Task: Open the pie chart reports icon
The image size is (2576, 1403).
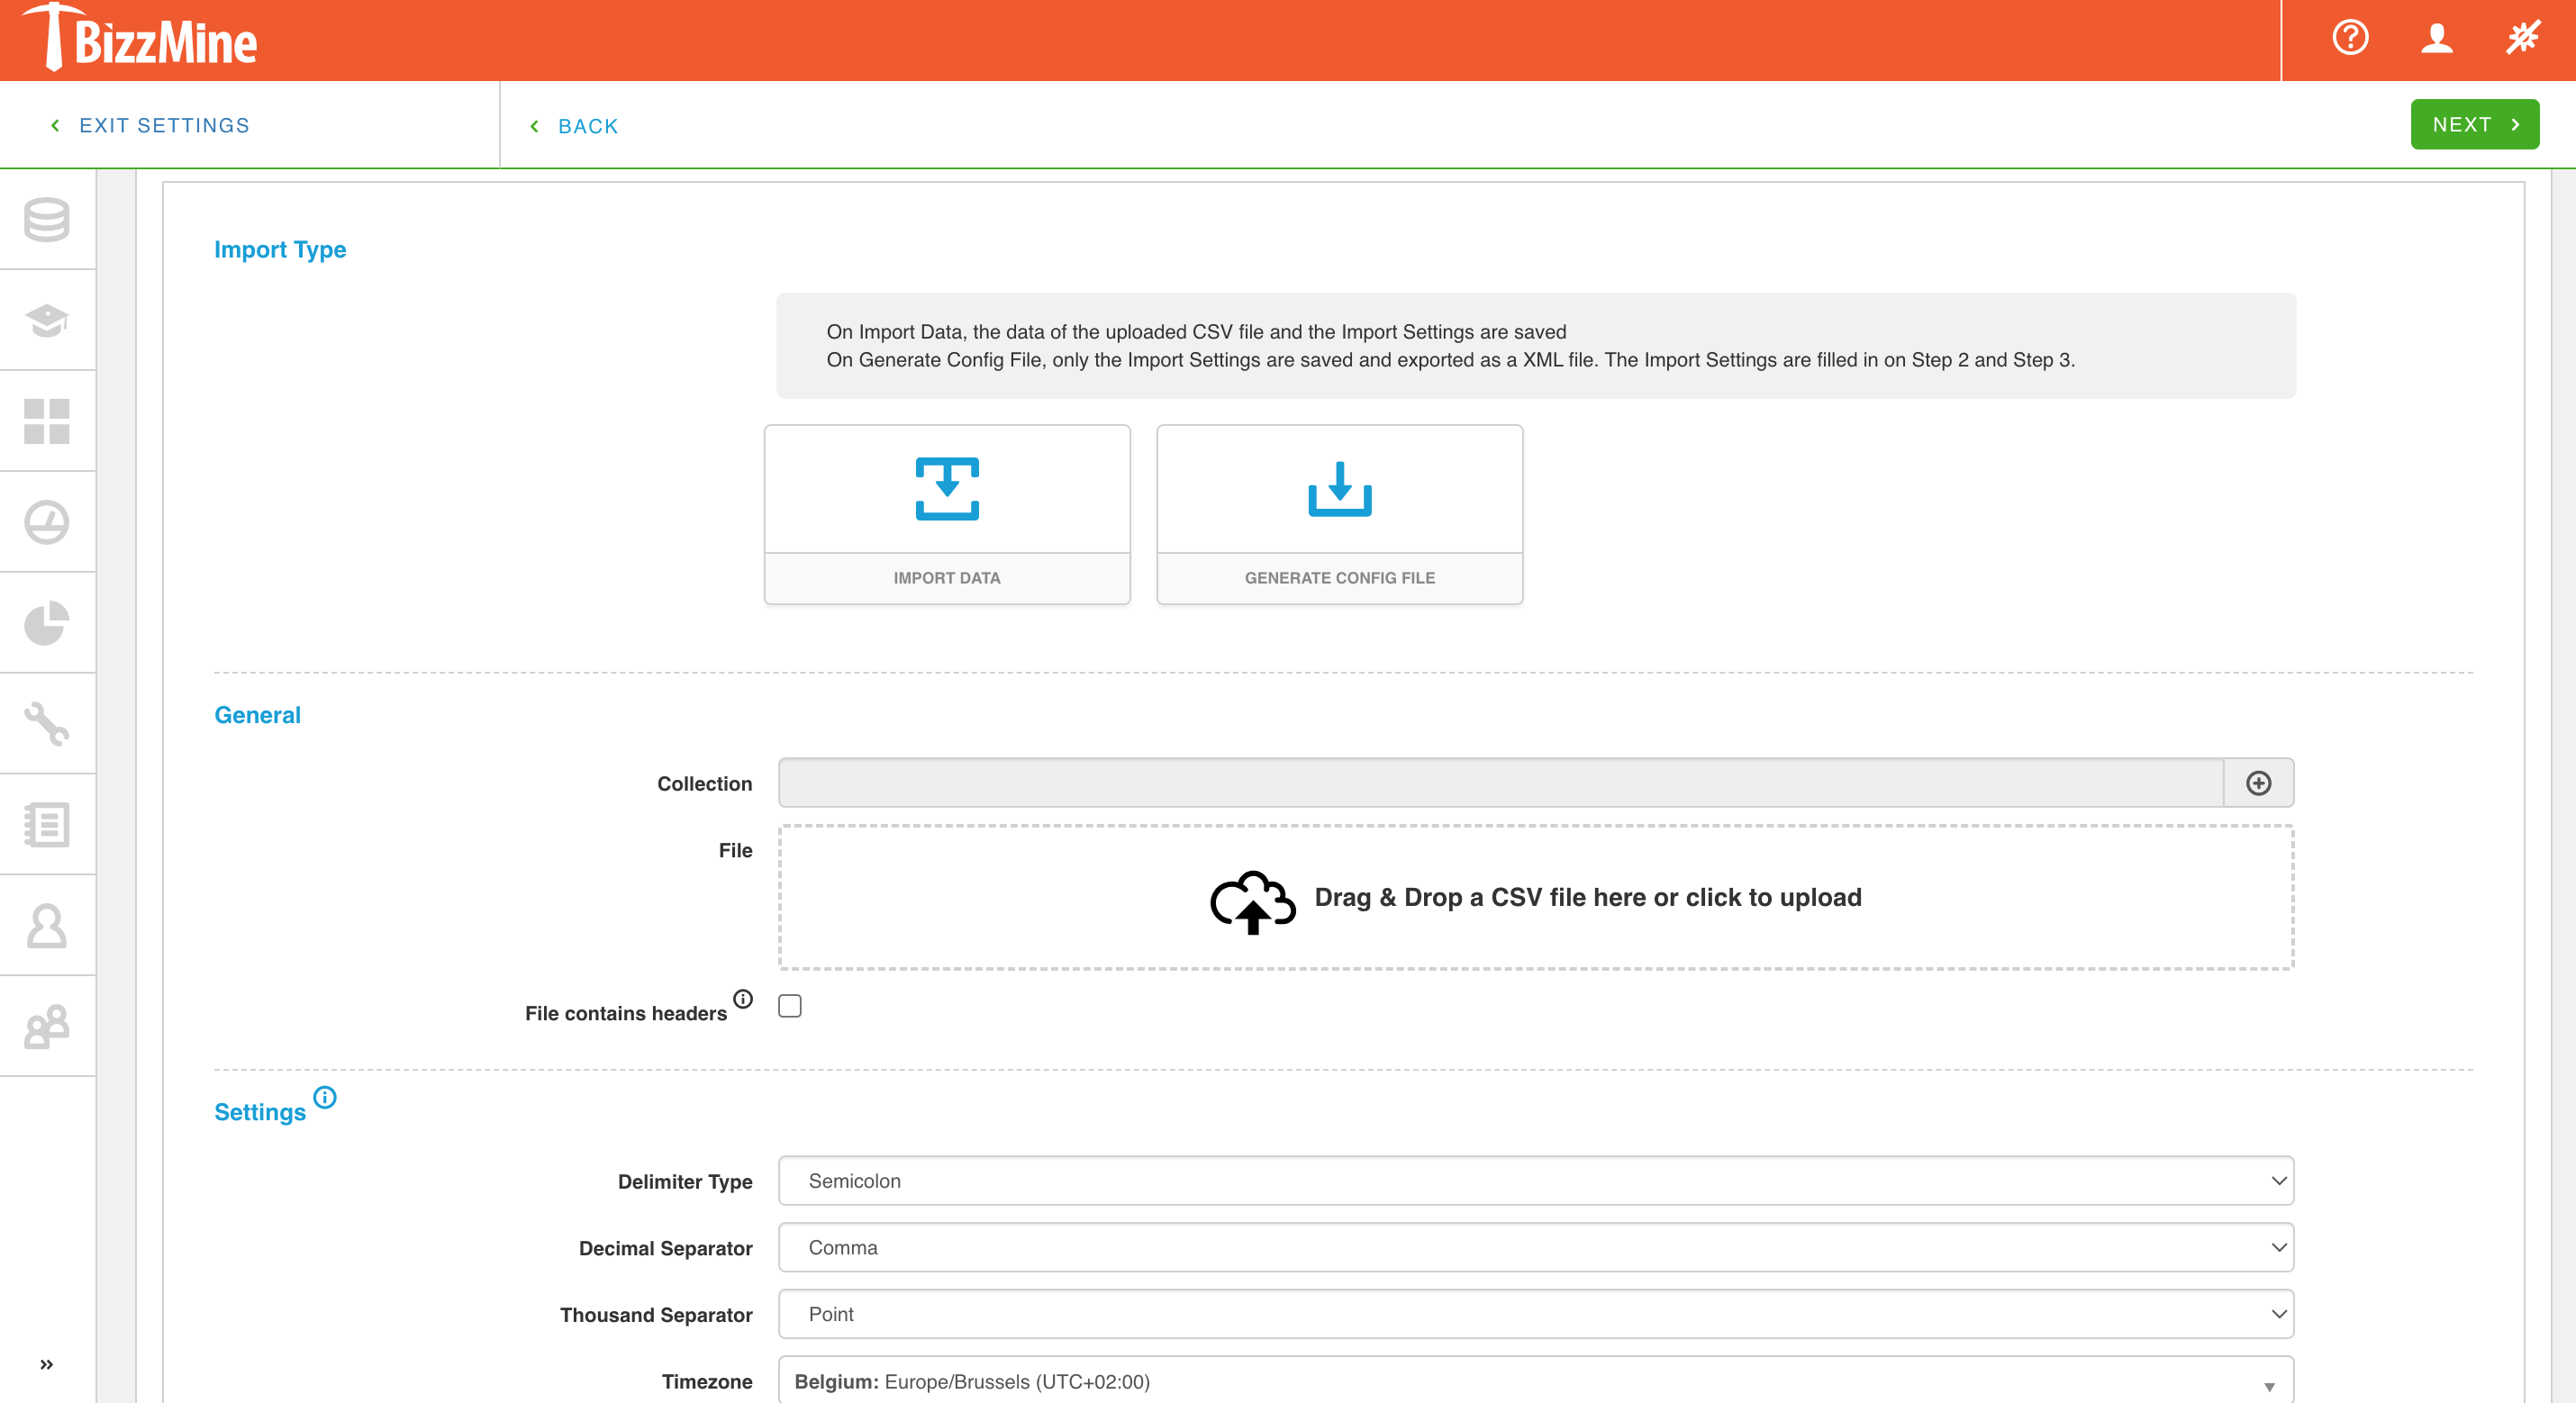Action: 46,622
